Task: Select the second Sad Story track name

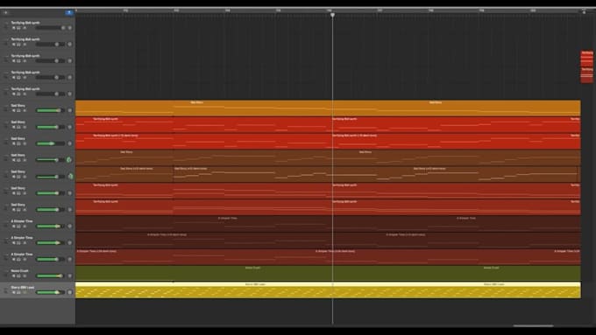Action: point(18,122)
